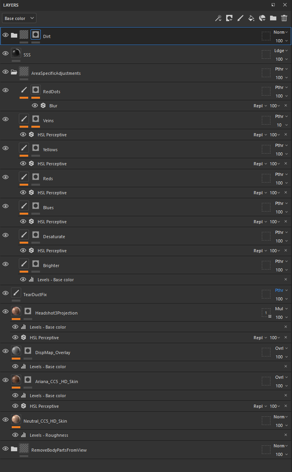Select the Levels - Roughness effect row
Viewport: 292px width, 472px height.
[146, 435]
